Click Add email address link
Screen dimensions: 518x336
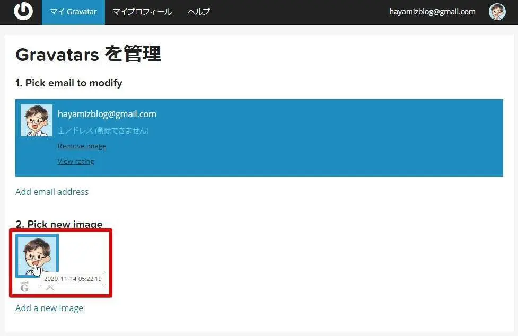[x=52, y=192]
